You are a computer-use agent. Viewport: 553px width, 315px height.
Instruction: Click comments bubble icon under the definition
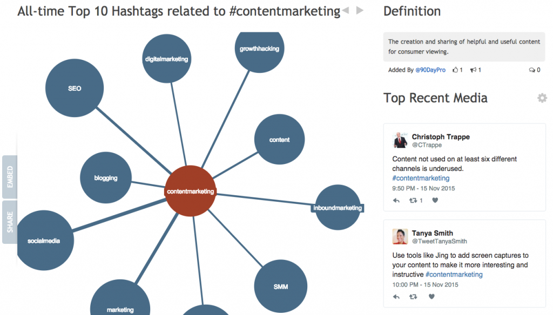(x=532, y=70)
